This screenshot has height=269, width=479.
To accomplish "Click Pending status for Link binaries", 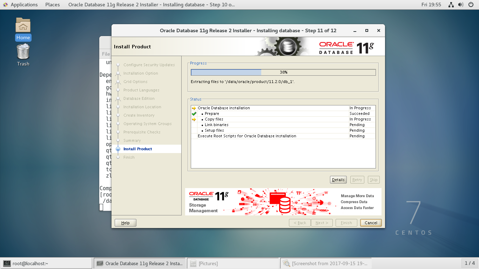I will point(357,125).
